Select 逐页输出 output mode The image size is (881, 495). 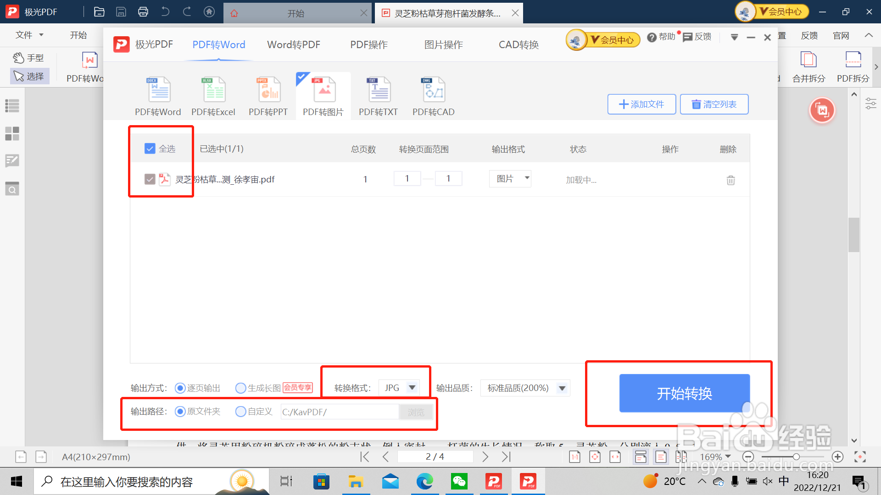point(180,388)
